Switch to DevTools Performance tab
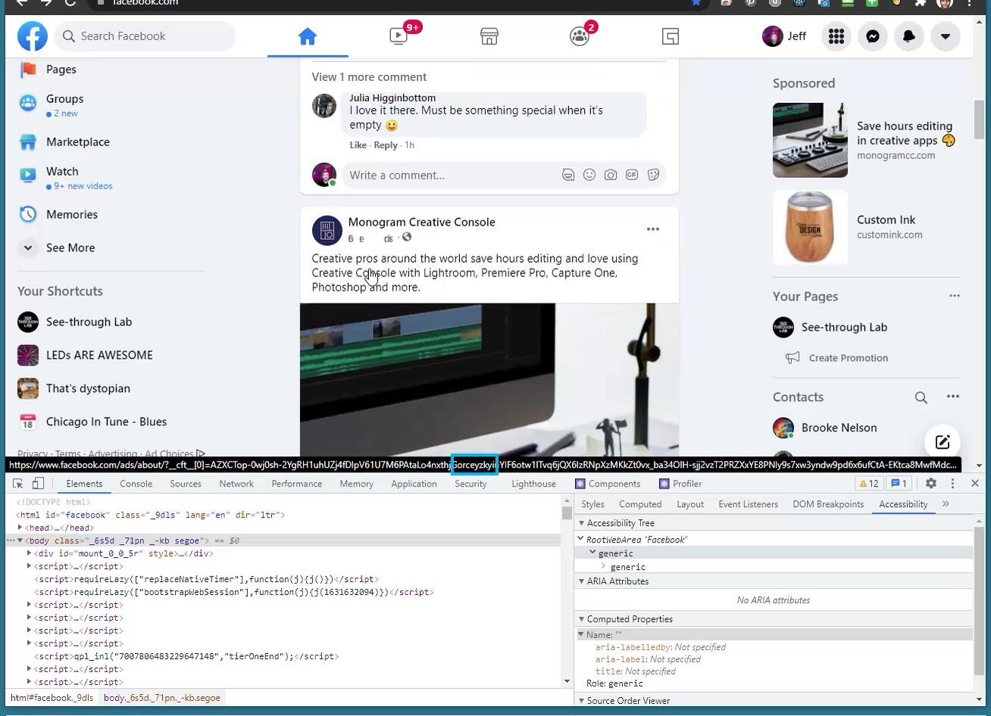 coord(297,484)
